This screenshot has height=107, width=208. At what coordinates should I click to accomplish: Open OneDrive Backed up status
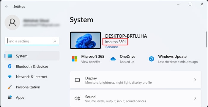[127, 62]
